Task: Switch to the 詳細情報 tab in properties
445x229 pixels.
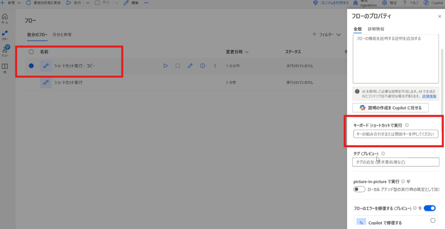Action: (x=376, y=29)
